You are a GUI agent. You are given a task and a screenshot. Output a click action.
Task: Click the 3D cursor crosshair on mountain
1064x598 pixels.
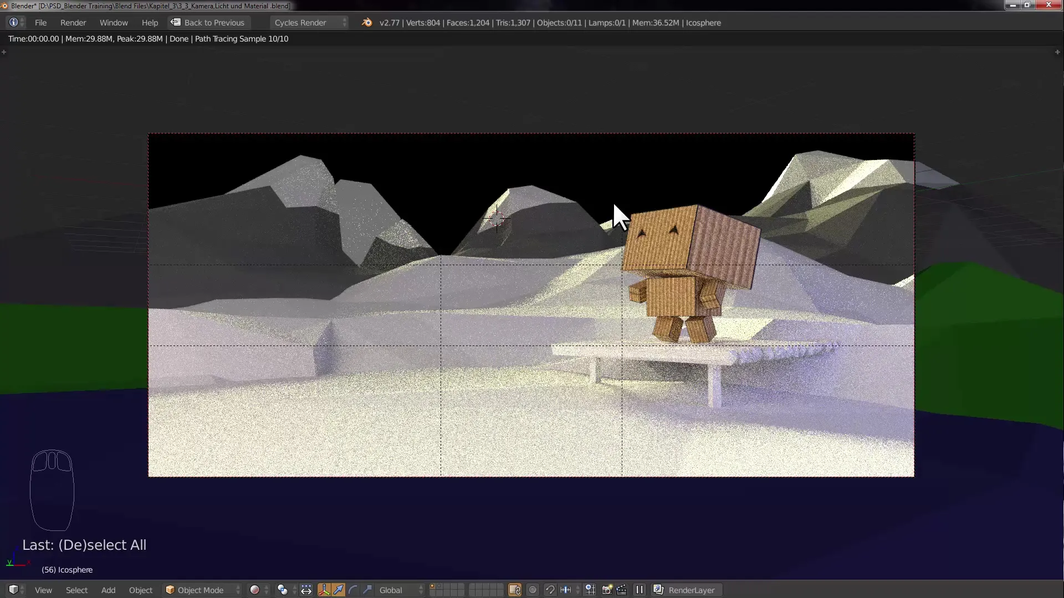(x=497, y=219)
